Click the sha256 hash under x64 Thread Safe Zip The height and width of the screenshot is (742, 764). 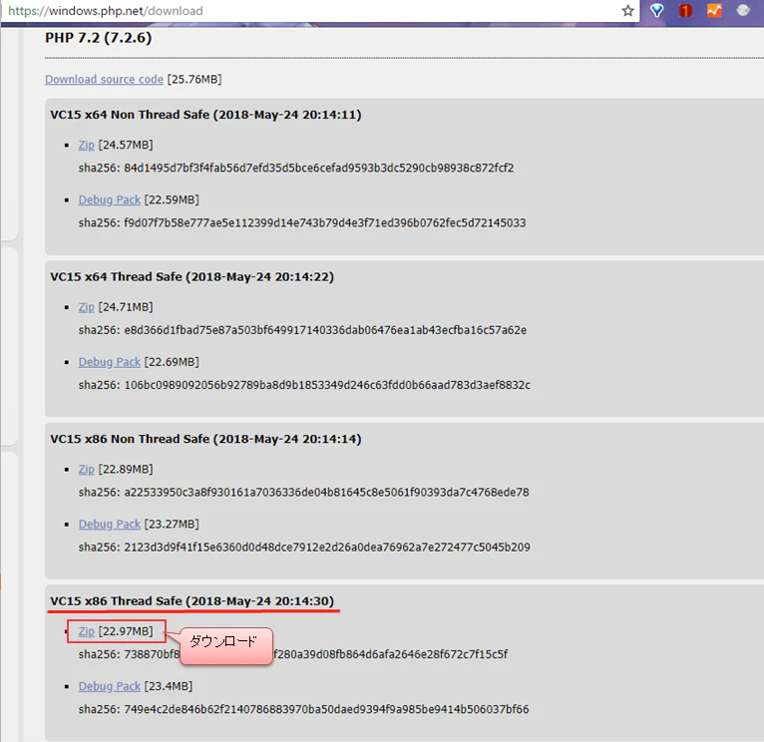click(302, 330)
